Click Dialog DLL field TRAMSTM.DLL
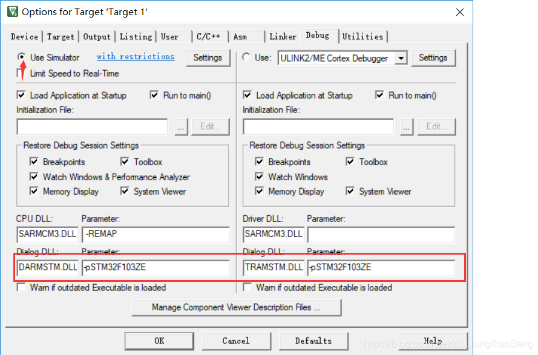538x355 pixels. [x=274, y=267]
